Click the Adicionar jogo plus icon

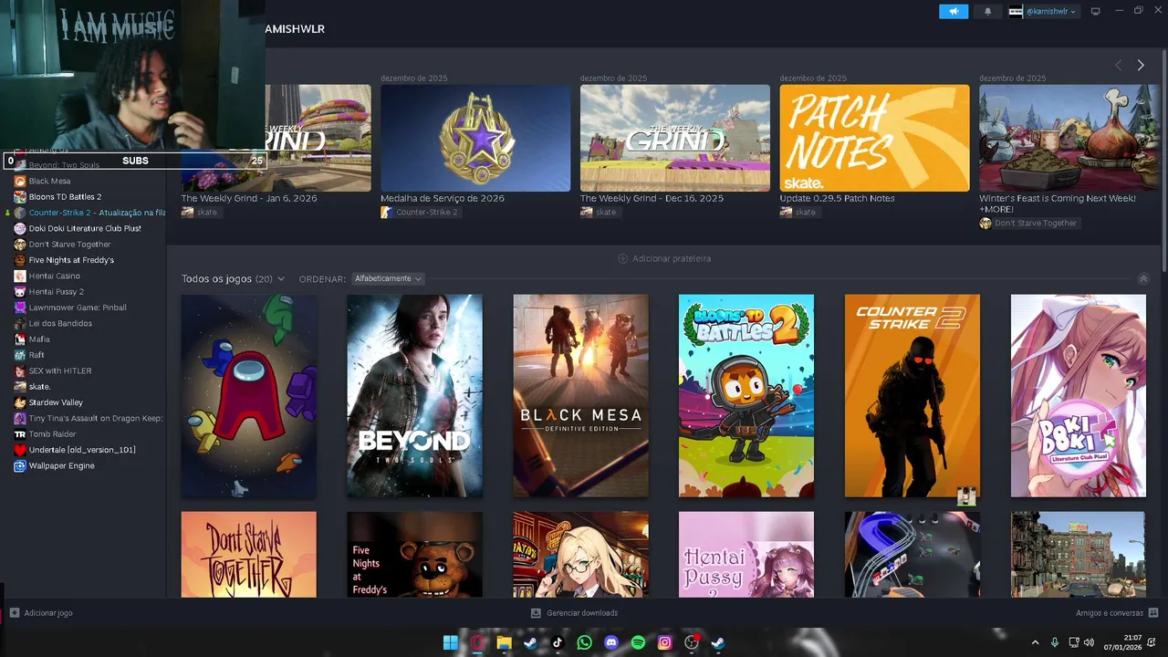[x=14, y=613]
